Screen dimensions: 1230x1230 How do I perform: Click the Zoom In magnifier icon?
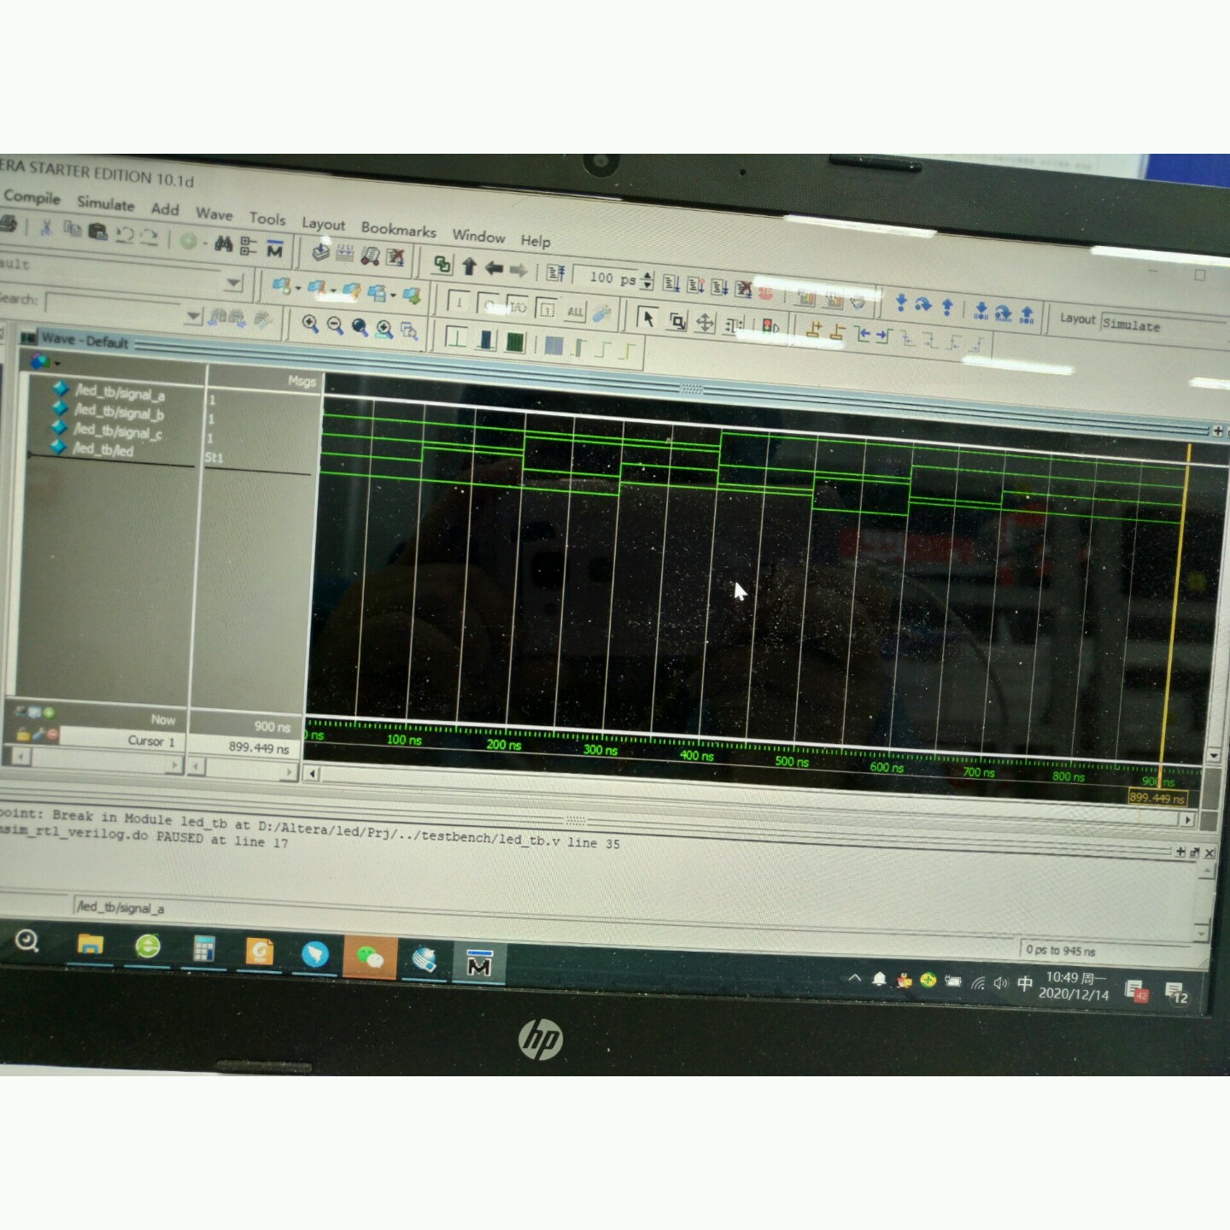(x=310, y=324)
